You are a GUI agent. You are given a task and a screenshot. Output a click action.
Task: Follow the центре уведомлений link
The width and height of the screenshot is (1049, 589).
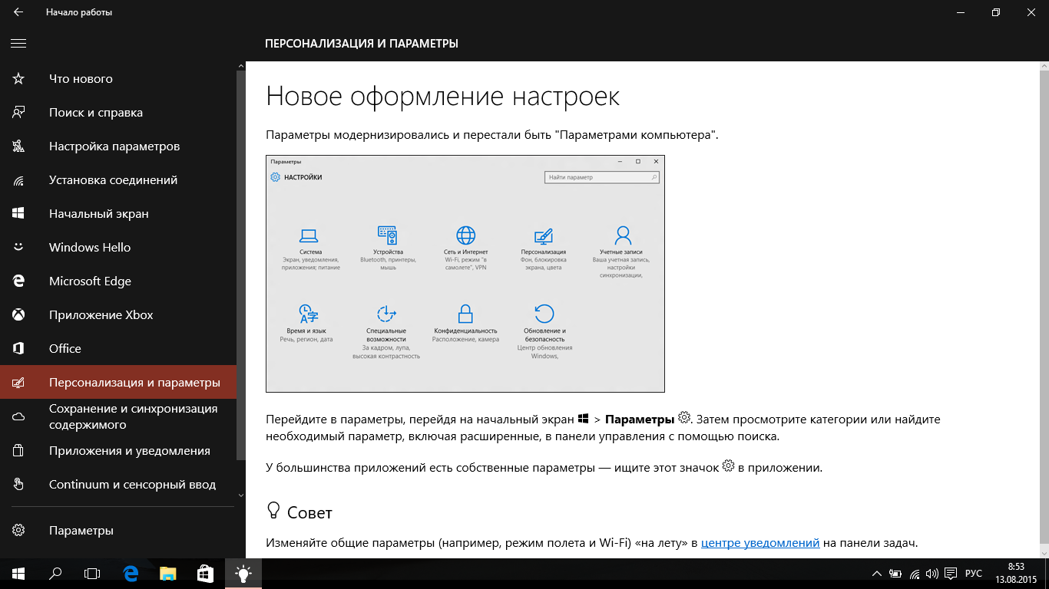coord(760,543)
